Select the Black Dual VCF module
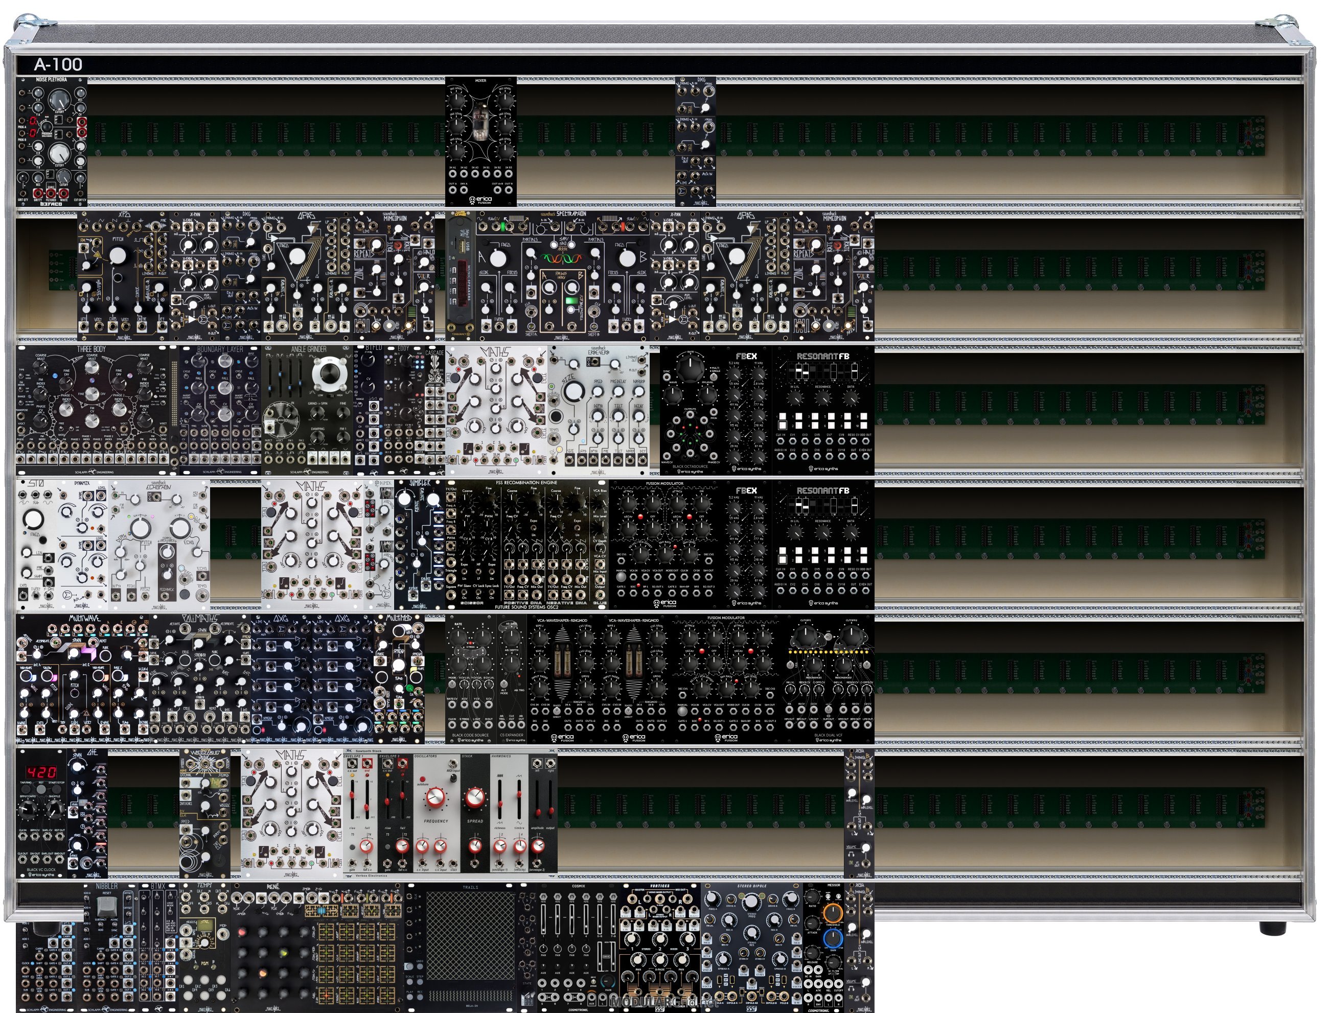 [828, 679]
